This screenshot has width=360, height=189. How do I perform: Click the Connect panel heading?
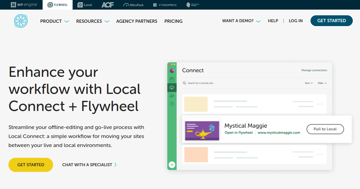(193, 70)
